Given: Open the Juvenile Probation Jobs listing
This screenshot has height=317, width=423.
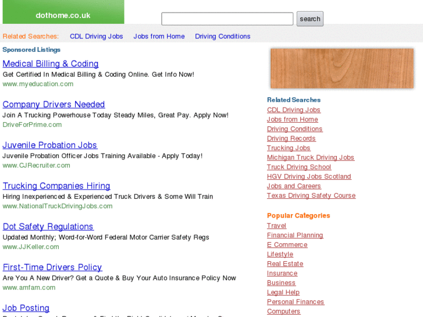Looking at the screenshot, I should 49,145.
